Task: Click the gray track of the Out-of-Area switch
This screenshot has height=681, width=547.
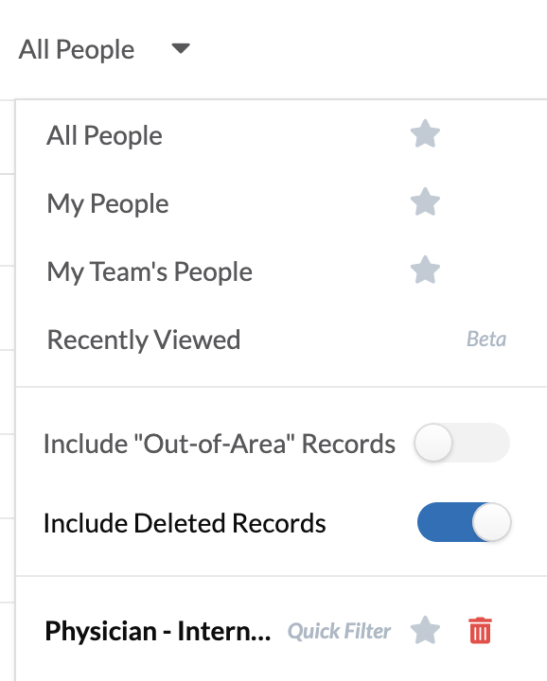Action: pos(481,443)
